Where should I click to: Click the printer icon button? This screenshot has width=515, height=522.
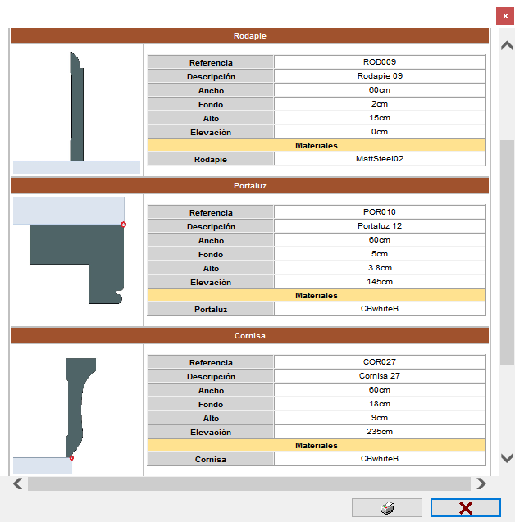pos(387,508)
